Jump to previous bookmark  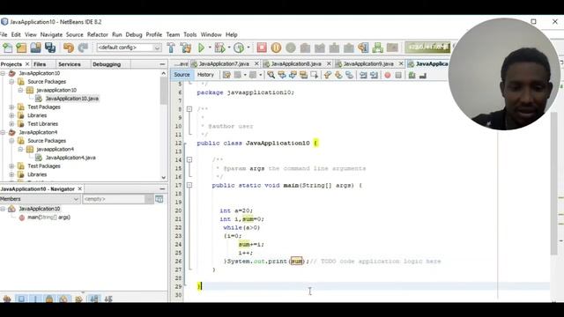click(x=327, y=75)
